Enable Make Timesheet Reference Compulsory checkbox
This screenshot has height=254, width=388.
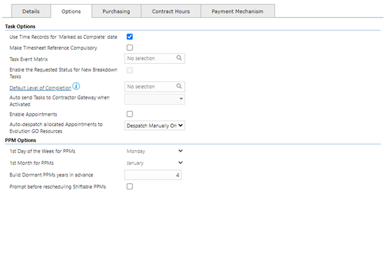point(130,47)
